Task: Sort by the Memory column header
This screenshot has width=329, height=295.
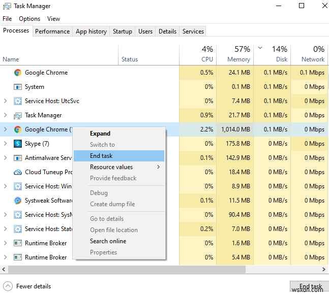Action: 235,55
